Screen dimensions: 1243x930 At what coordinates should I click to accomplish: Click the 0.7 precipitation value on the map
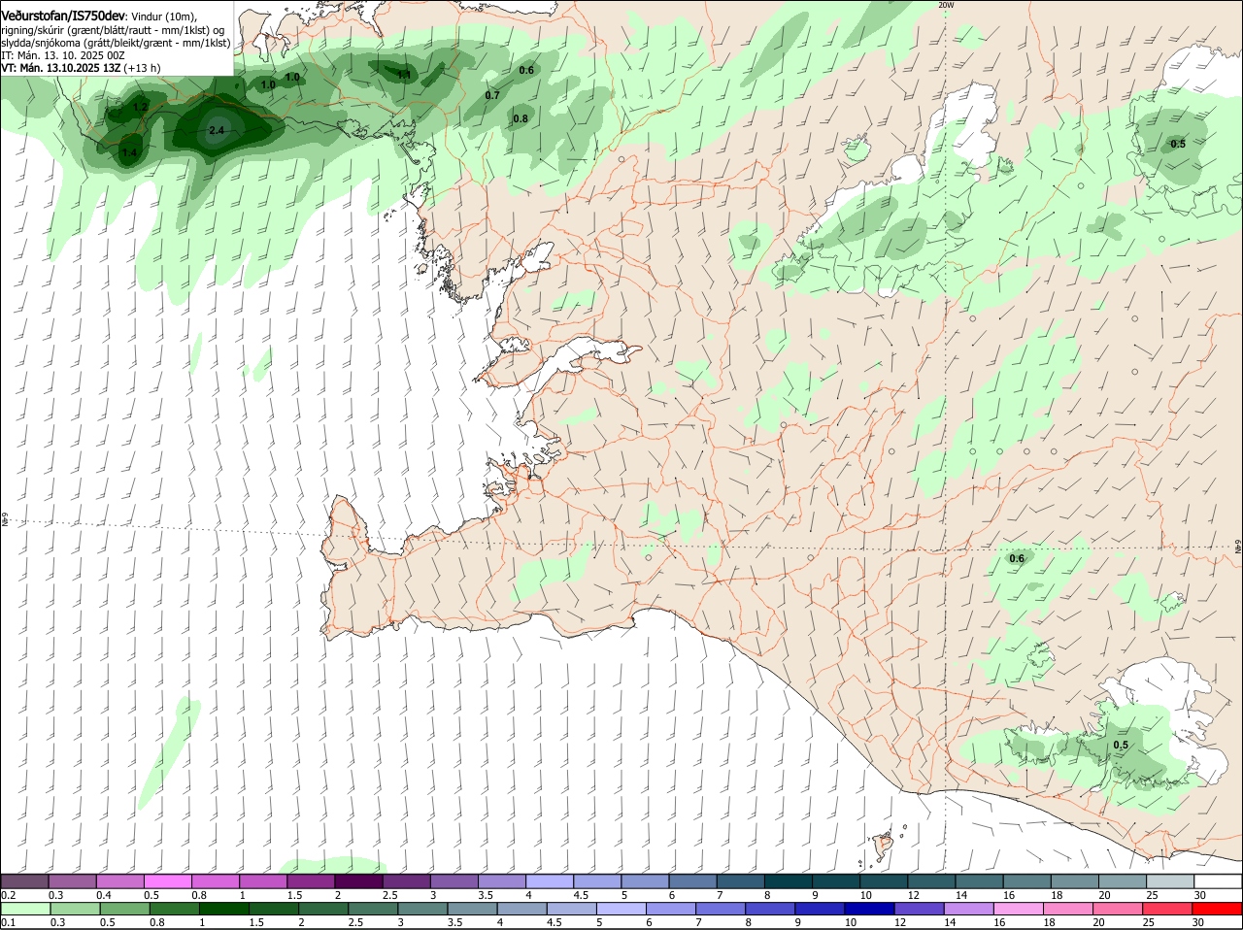(492, 95)
